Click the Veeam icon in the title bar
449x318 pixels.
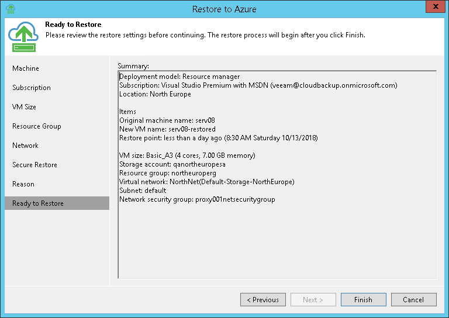point(10,9)
